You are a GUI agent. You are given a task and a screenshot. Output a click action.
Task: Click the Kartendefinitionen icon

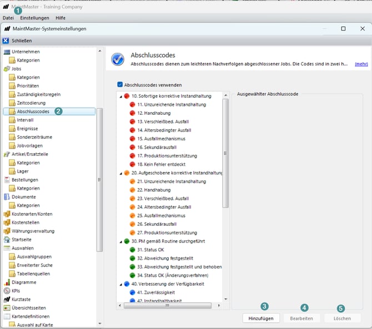coord(7,316)
